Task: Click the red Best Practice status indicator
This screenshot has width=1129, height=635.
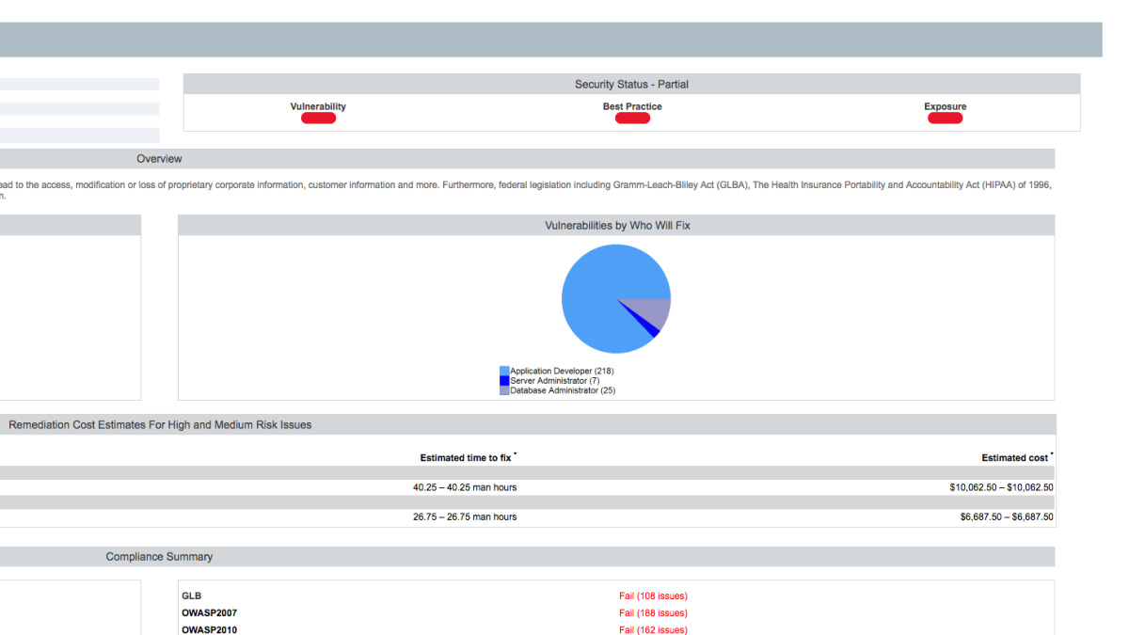Action: [632, 119]
